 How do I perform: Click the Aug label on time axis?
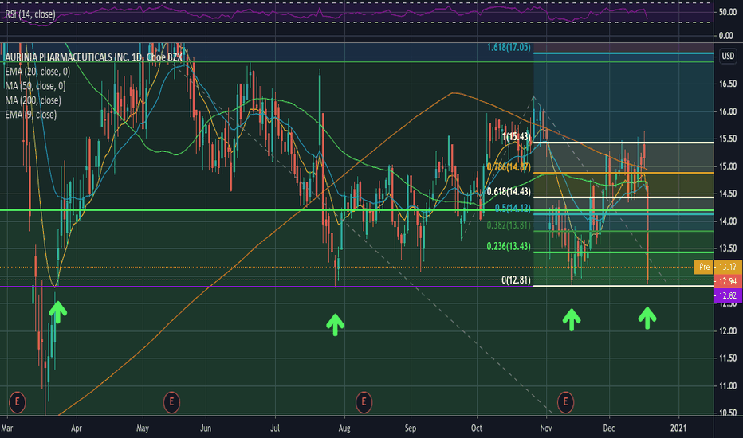tap(344, 428)
